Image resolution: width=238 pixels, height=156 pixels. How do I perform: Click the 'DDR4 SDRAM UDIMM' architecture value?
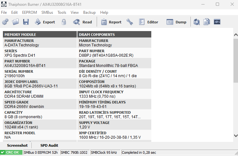click(x=24, y=96)
